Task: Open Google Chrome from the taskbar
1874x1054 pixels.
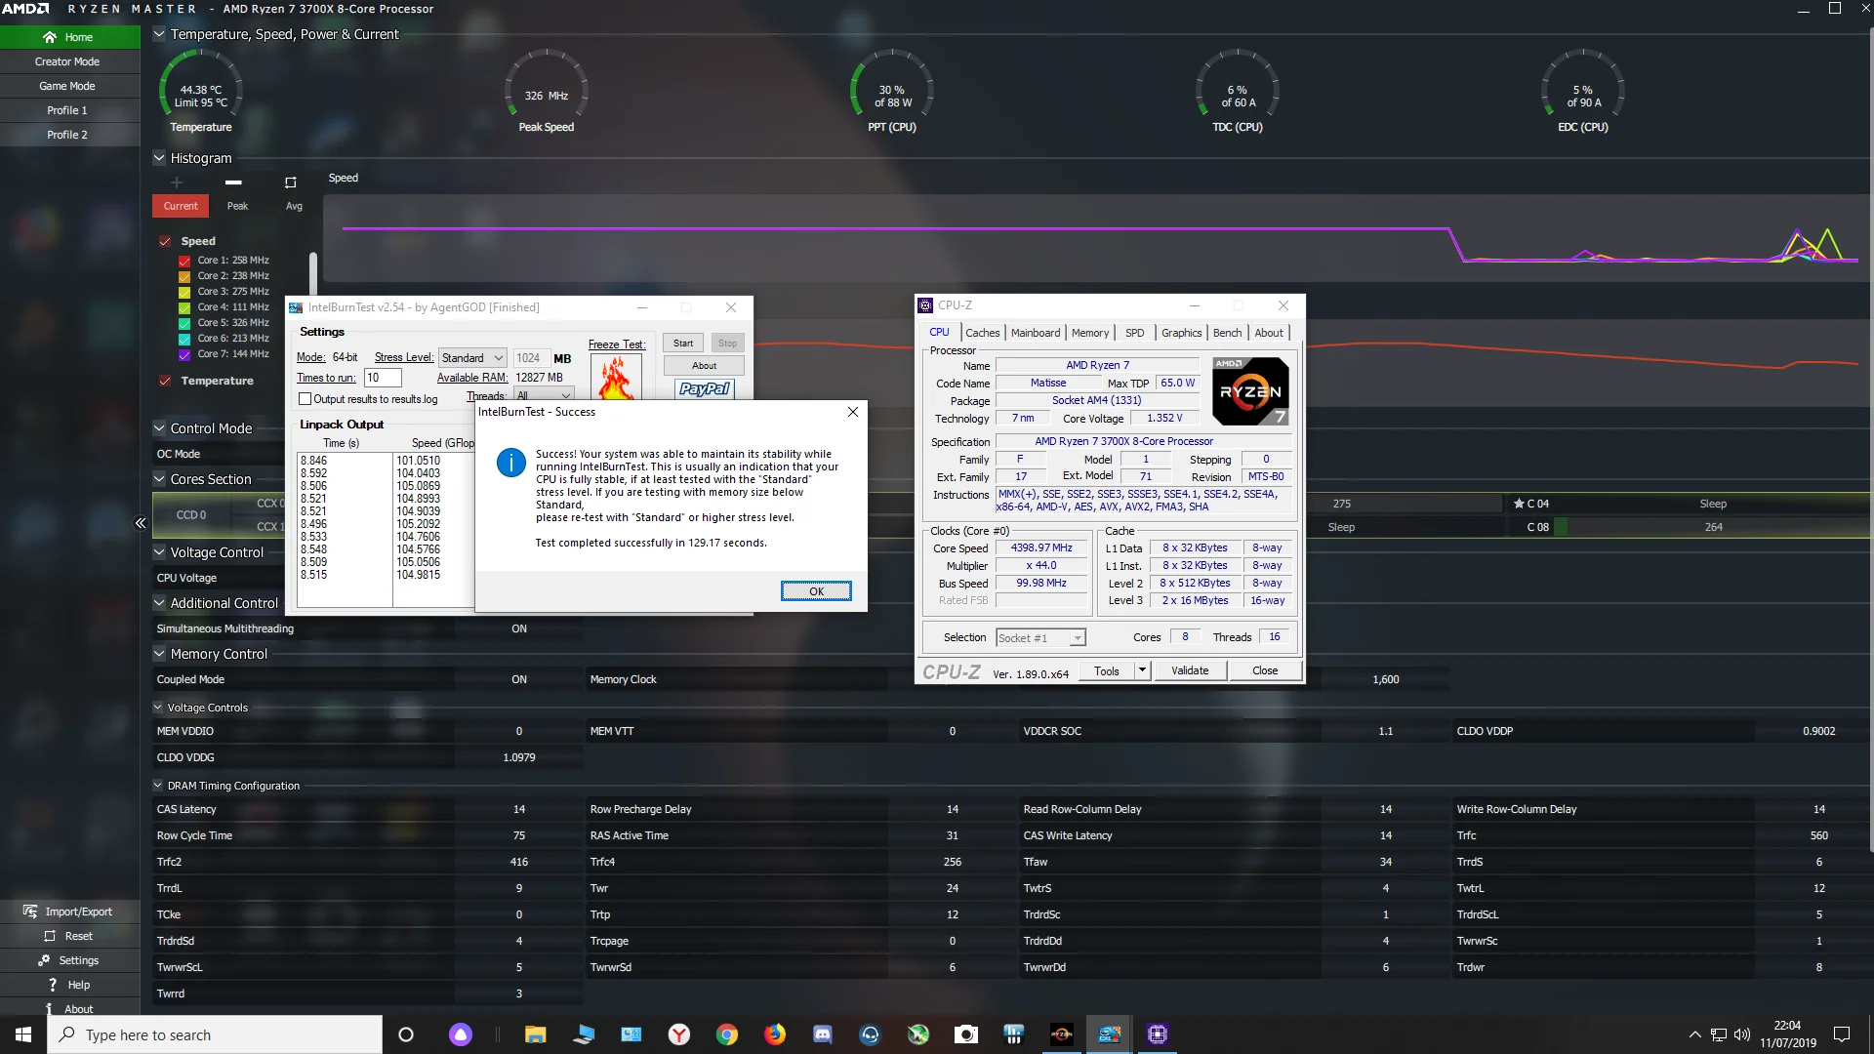Action: [727, 1034]
